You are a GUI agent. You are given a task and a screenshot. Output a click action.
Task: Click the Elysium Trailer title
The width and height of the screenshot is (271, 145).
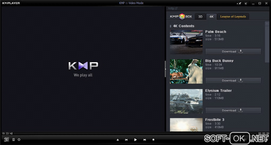[x=218, y=91]
